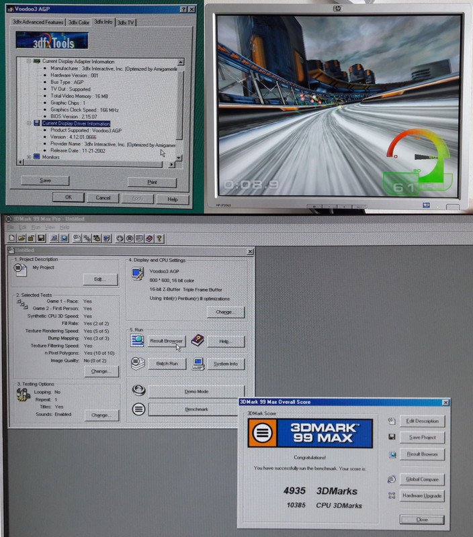Screen dimensions: 473x537
Task: Click the Selected Tests checklist icon
Action: click(x=22, y=304)
